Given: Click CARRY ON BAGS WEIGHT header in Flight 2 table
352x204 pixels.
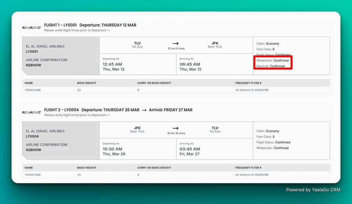Looking at the screenshot, I should click(154, 168).
